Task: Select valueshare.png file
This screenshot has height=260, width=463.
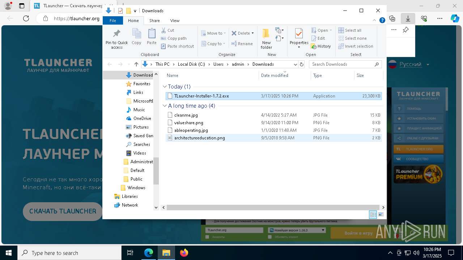Action: point(273,123)
